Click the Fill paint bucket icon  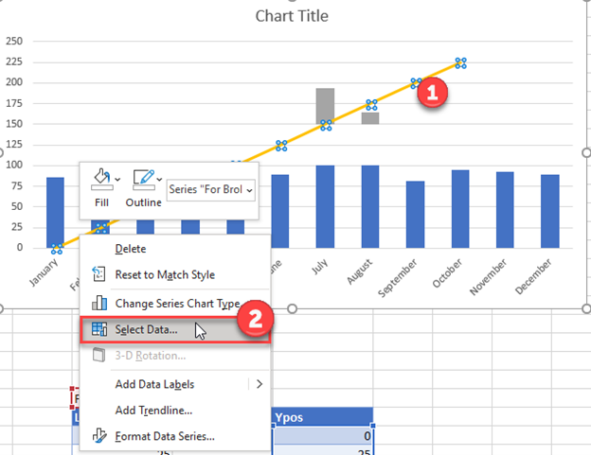point(101,179)
